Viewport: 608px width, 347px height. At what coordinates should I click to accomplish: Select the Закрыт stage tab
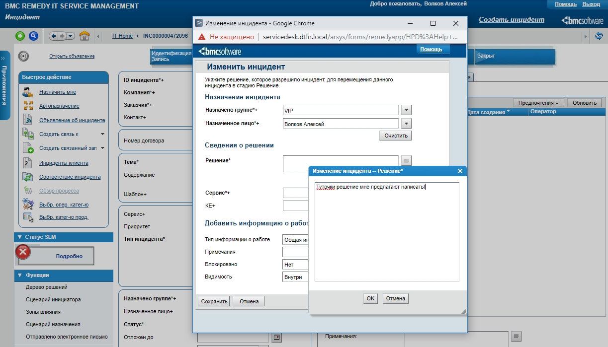click(x=515, y=56)
